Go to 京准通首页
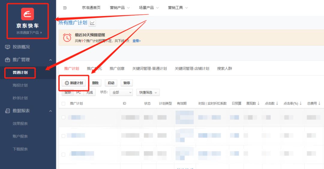Image resolution: width=324 pixels, height=169 pixels. [91, 8]
